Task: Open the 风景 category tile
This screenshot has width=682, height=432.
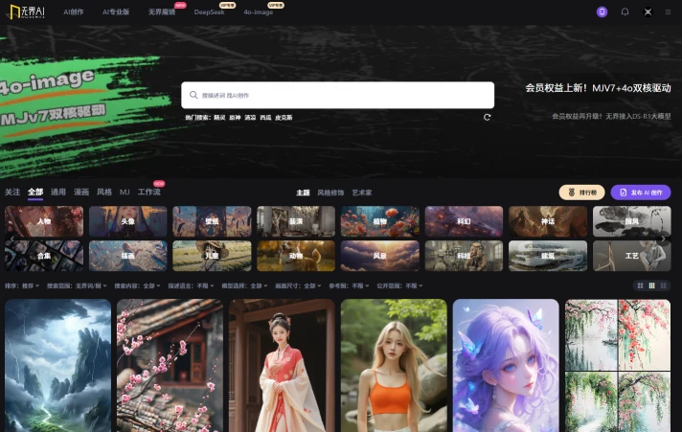Action: 379,256
